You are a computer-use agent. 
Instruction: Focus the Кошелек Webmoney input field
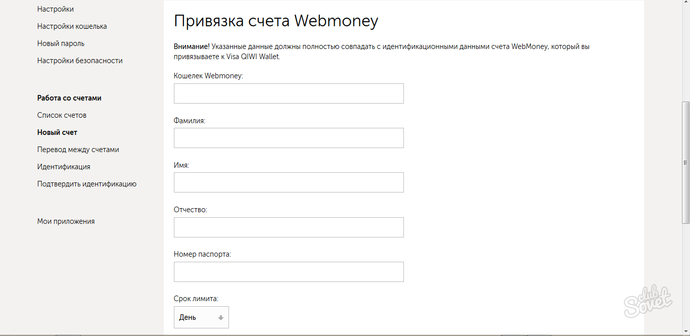point(289,93)
